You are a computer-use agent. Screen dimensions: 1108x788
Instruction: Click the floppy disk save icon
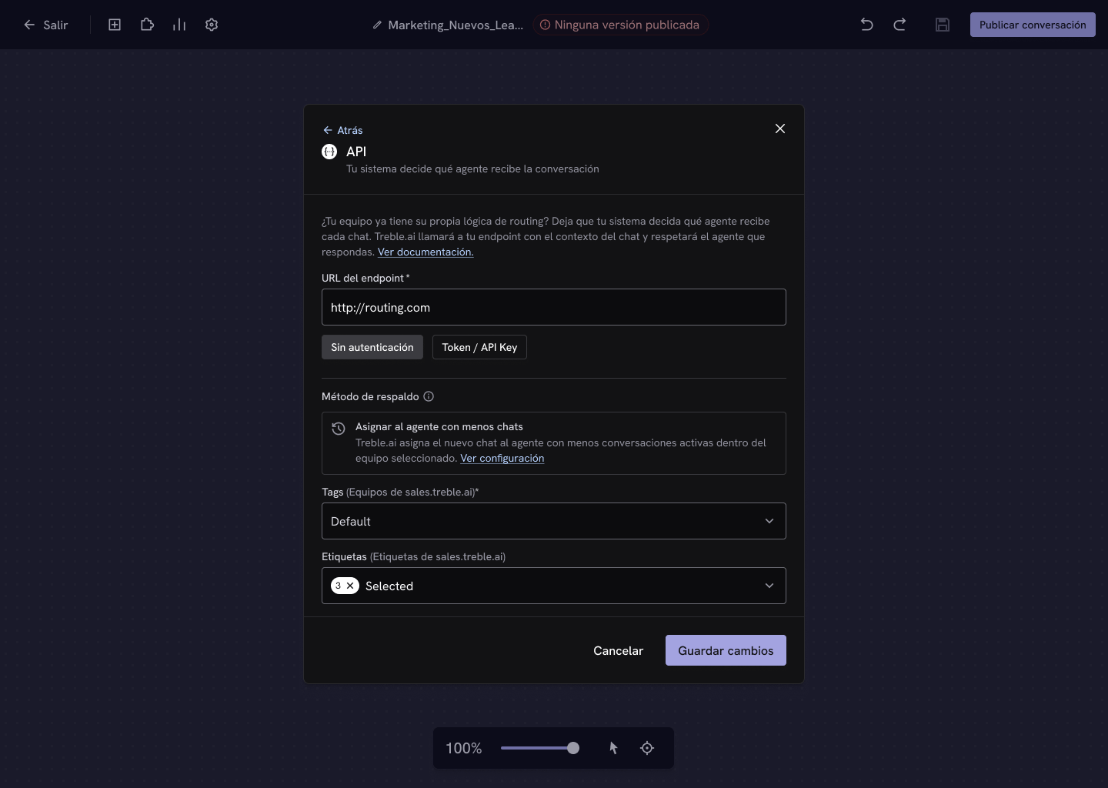click(x=943, y=25)
